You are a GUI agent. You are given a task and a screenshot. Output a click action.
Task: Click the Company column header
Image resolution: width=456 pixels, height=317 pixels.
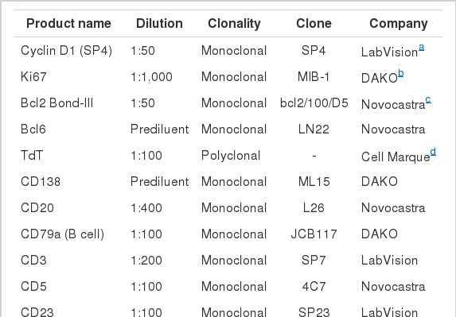399,24
